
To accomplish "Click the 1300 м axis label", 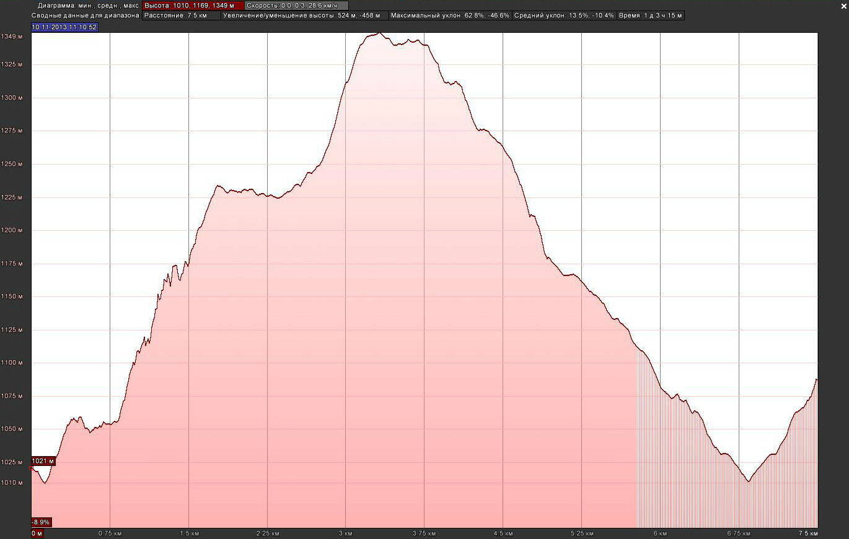I will [x=12, y=98].
